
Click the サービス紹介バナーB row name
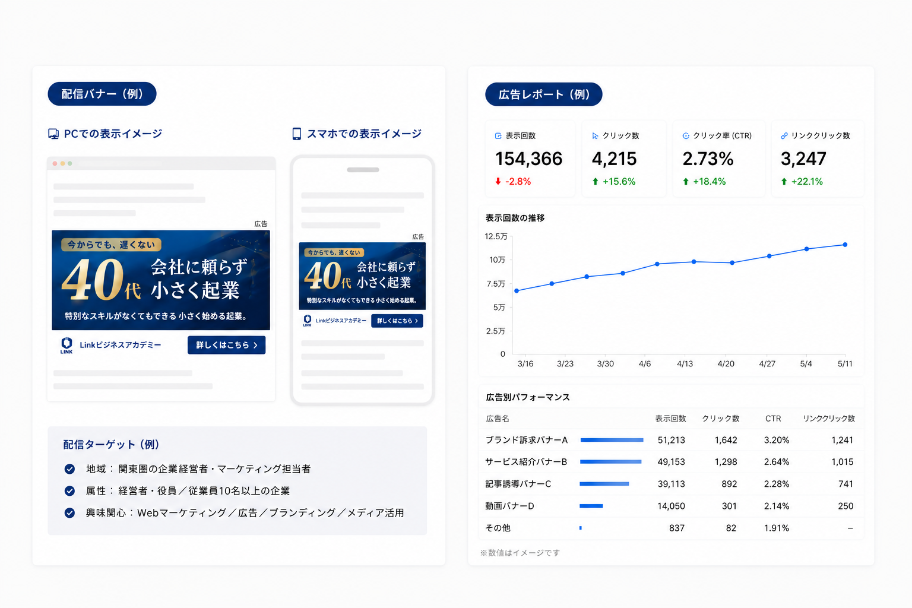tap(526, 462)
